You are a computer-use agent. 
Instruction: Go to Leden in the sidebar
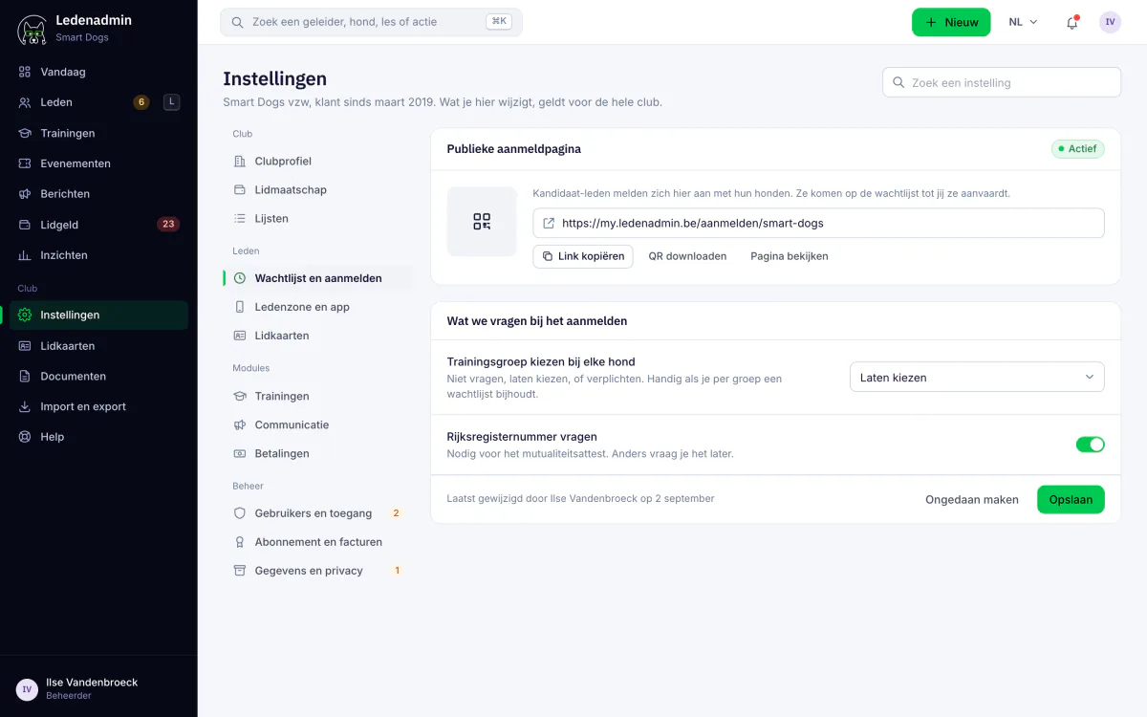coord(98,102)
